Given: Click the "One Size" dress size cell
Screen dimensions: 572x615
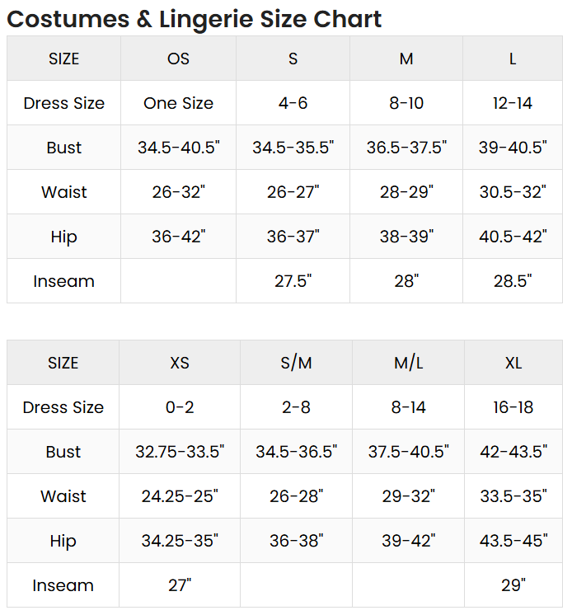Looking at the screenshot, I should tap(178, 103).
